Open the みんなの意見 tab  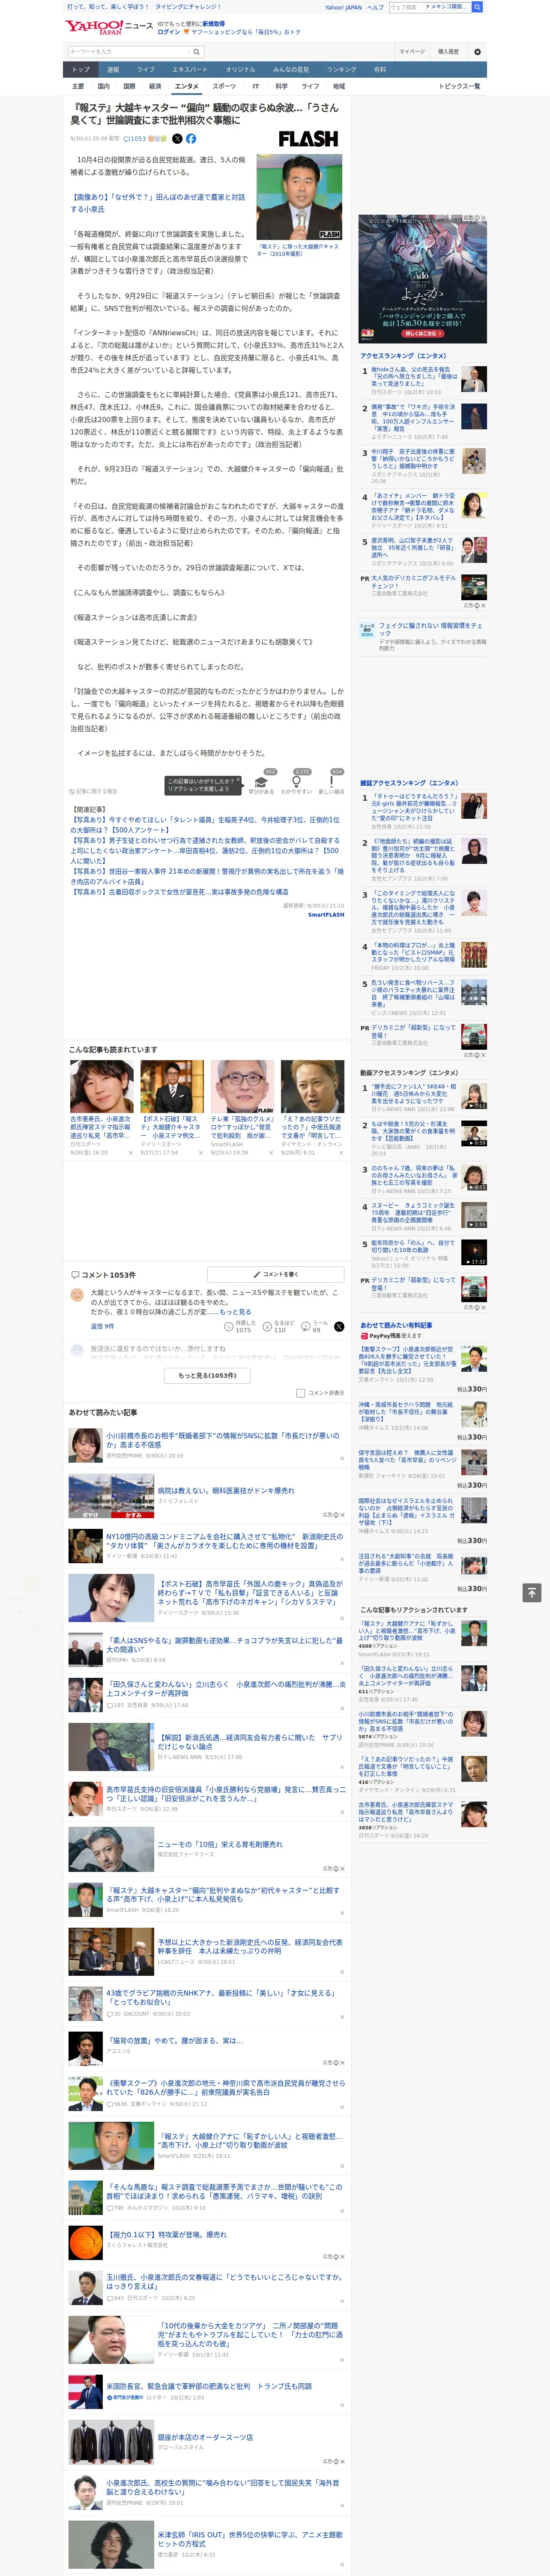tap(290, 69)
